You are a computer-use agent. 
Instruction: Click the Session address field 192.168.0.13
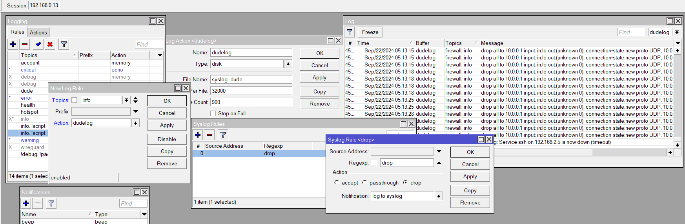44,5
